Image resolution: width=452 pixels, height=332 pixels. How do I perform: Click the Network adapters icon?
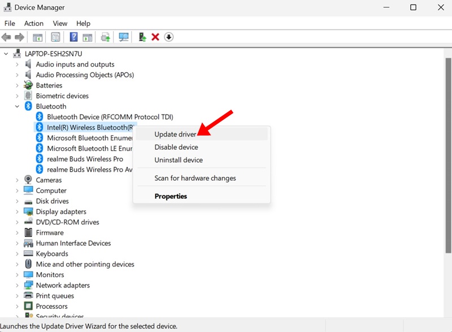(x=28, y=285)
